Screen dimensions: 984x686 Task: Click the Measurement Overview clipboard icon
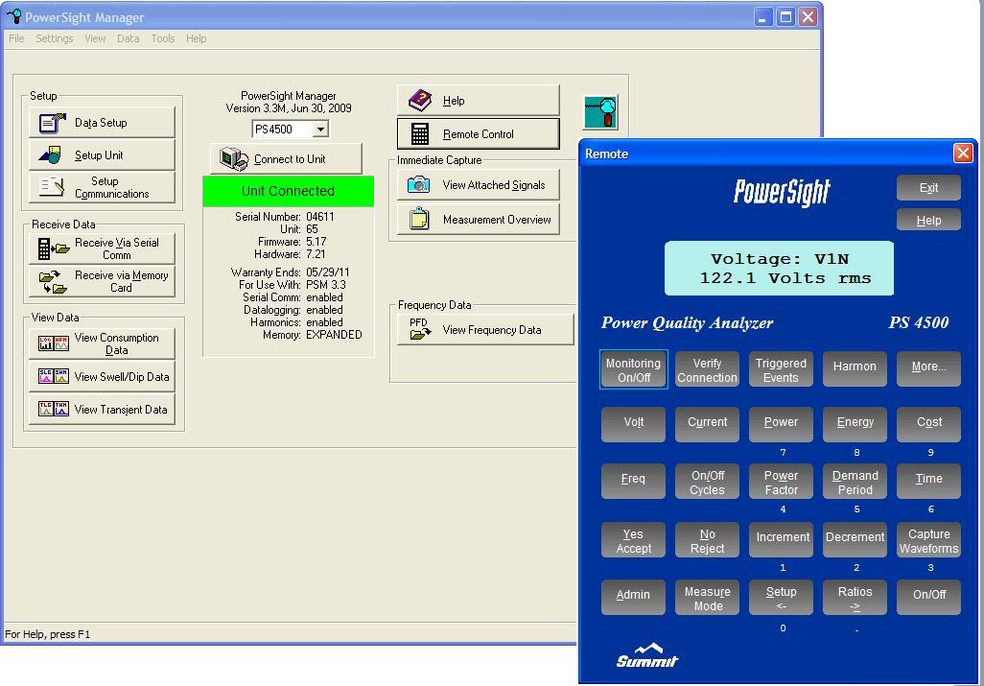click(x=418, y=219)
